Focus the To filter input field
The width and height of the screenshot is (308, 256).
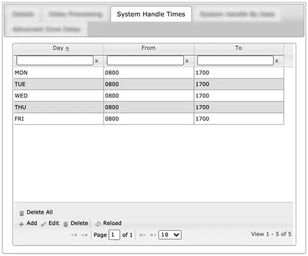coord(235,61)
